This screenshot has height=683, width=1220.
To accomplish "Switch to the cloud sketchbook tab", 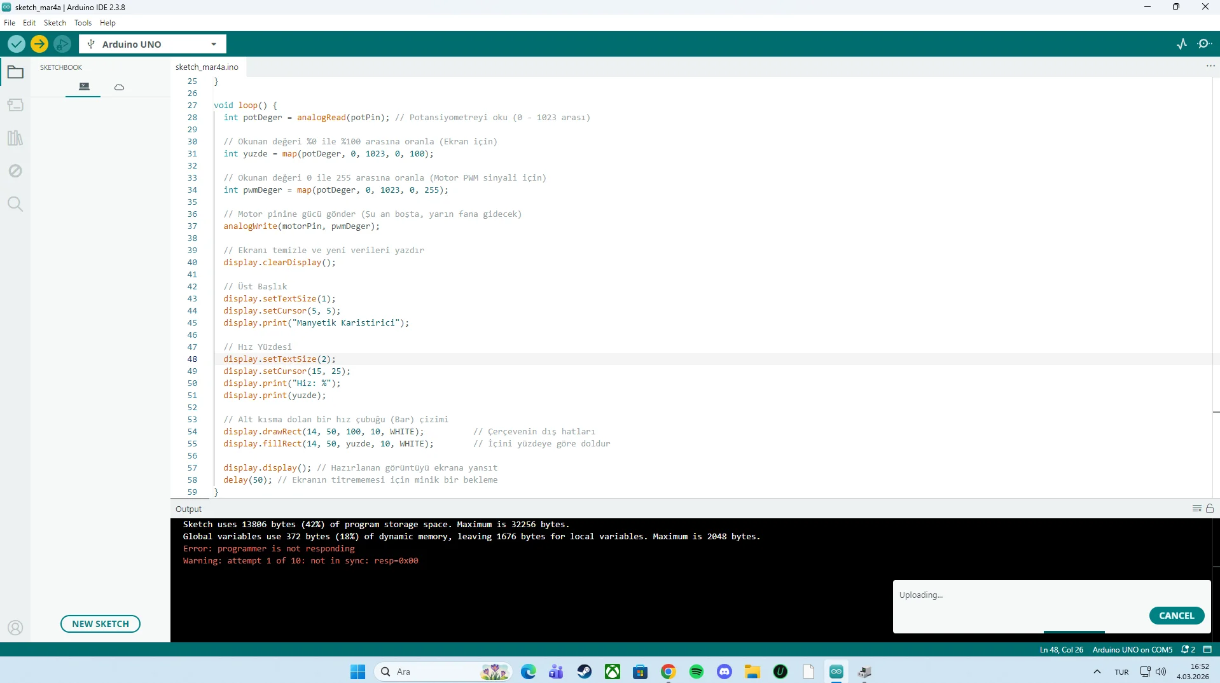I will 119,87.
